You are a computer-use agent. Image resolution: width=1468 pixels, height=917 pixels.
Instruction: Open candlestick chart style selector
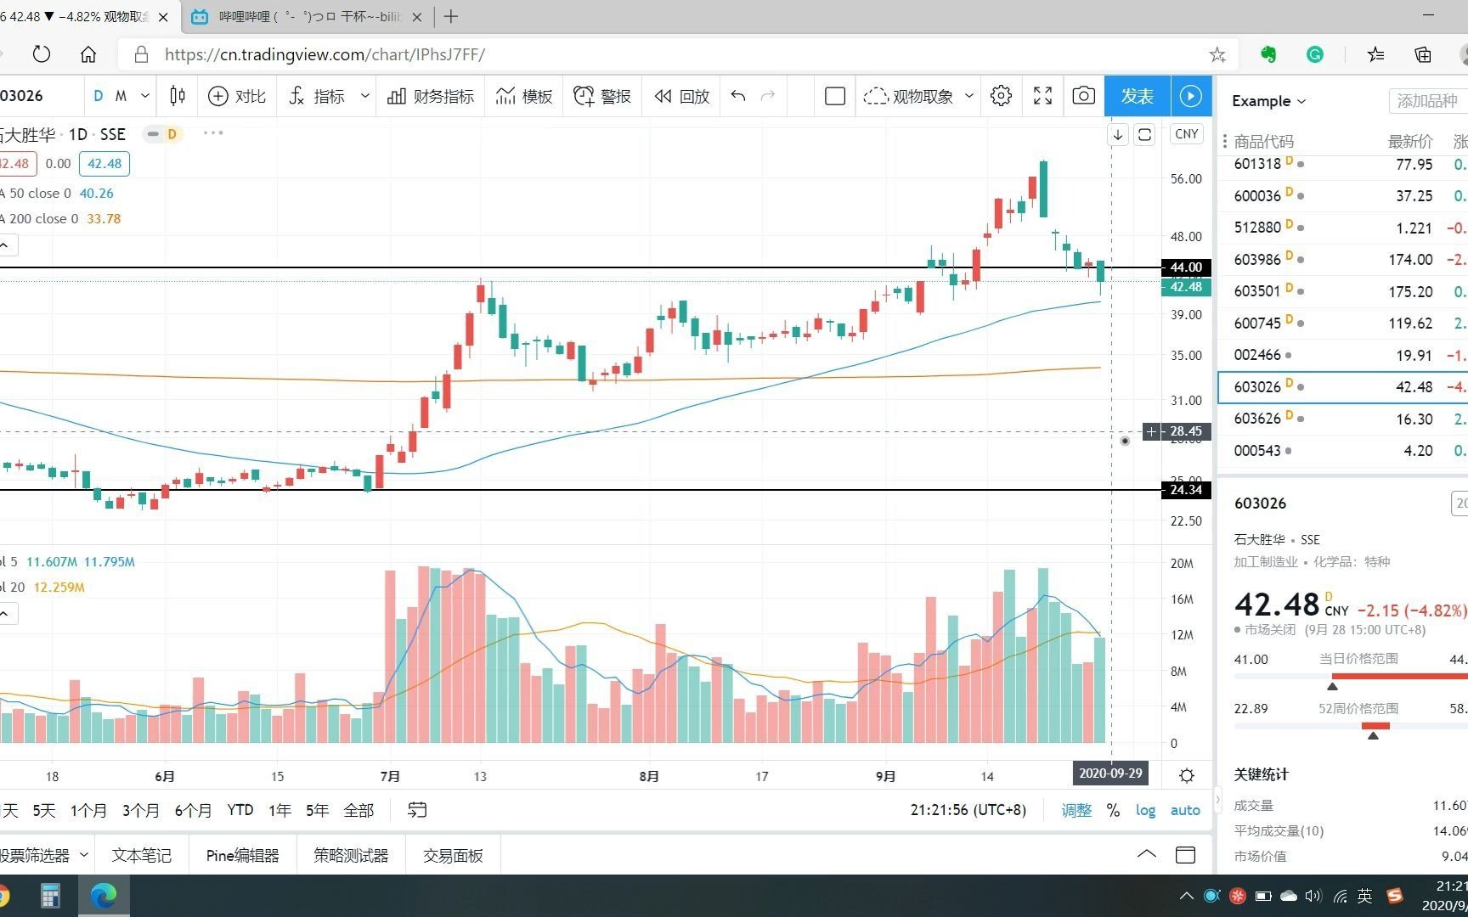pyautogui.click(x=178, y=96)
